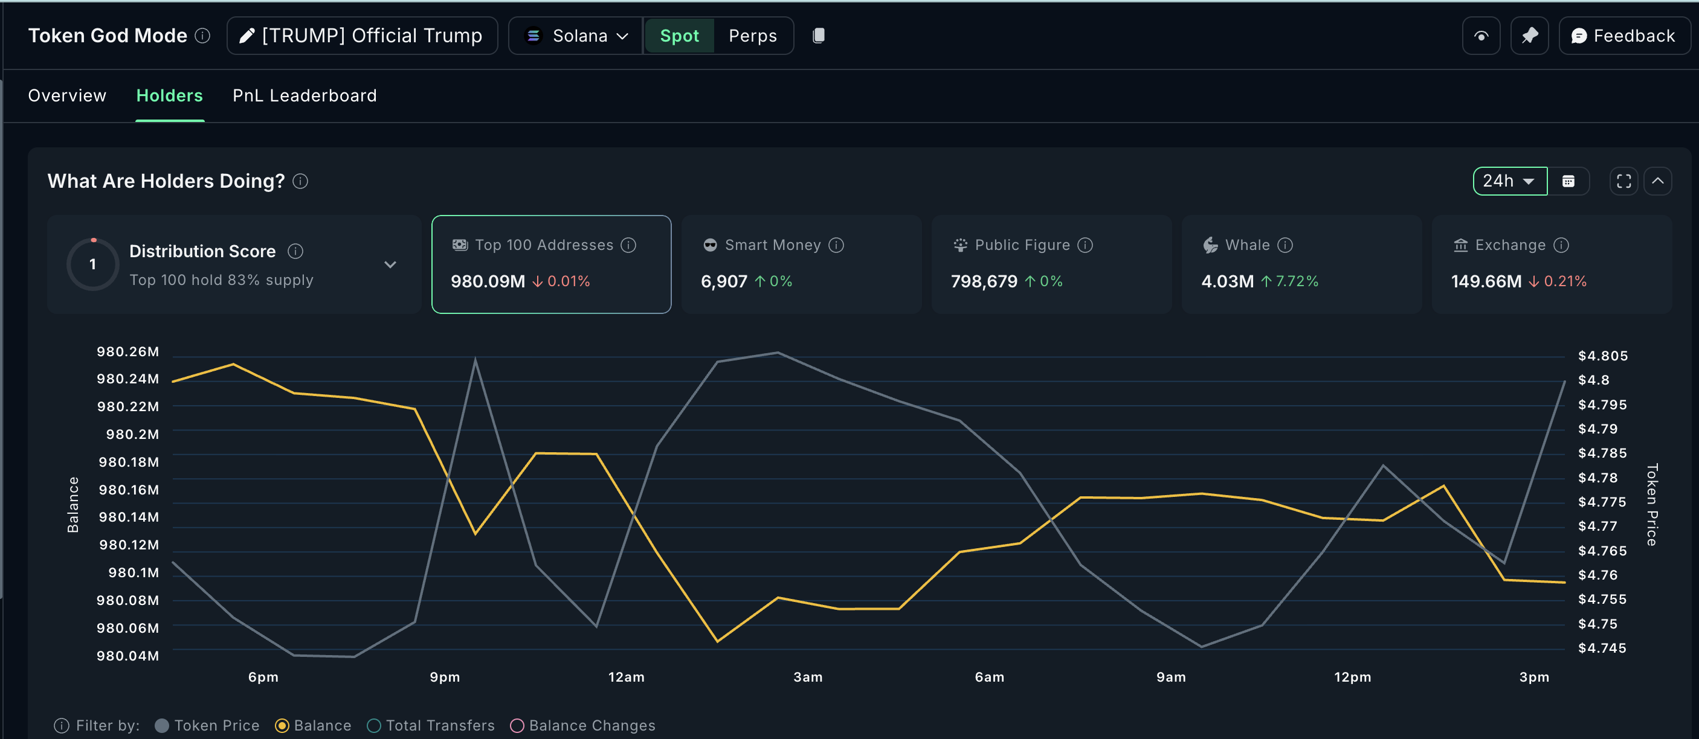The width and height of the screenshot is (1699, 739).
Task: Expand the Distribution Score chevron
Action: [390, 264]
